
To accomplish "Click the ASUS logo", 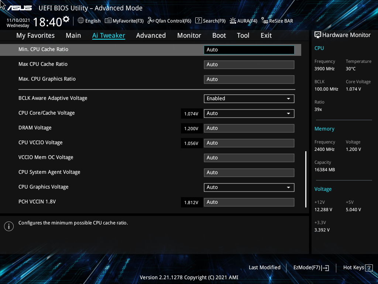I will point(20,8).
